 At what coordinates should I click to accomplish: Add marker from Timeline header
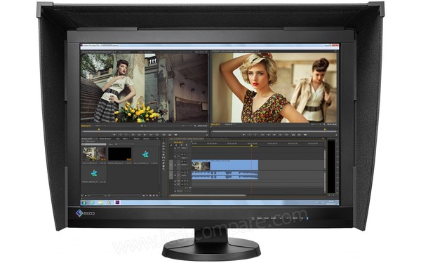pos(182,145)
